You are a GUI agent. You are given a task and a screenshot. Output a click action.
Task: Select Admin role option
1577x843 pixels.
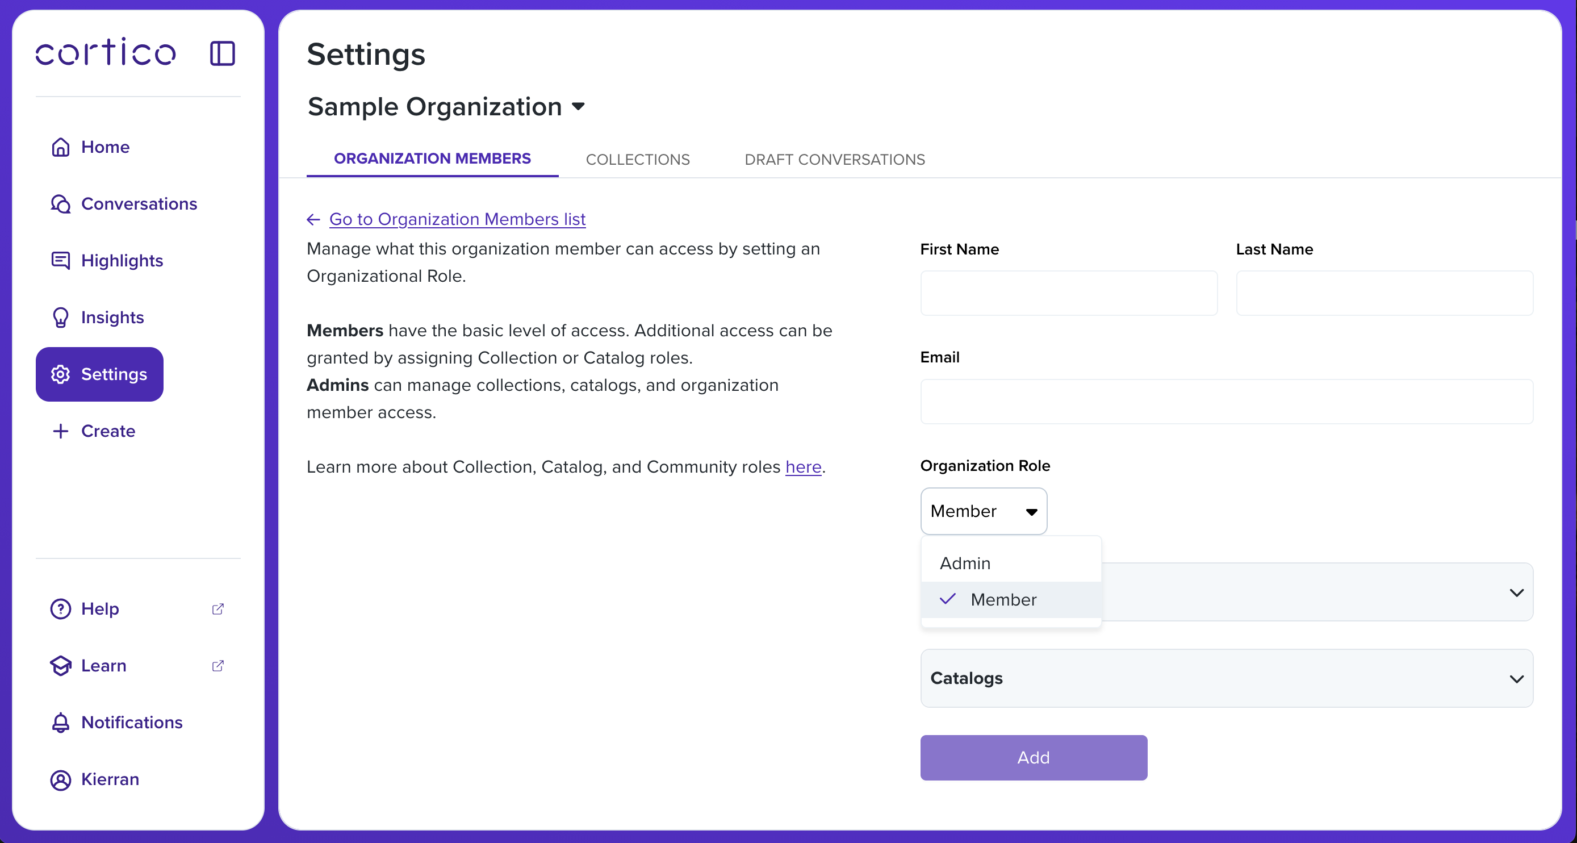click(965, 563)
